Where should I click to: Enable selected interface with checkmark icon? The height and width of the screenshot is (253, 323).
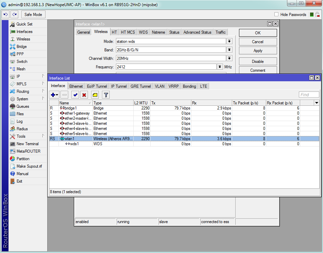[x=75, y=95]
